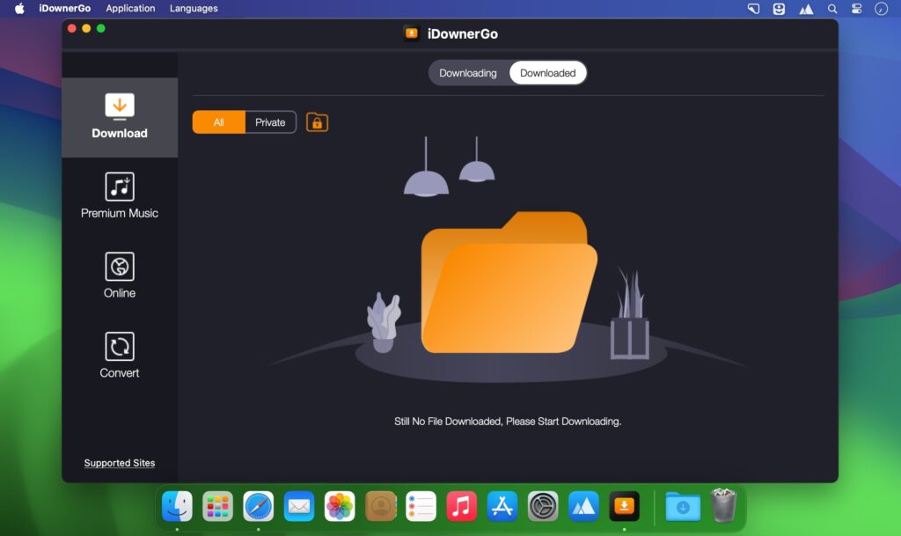901x536 pixels.
Task: Select the Online video section
Action: pyautogui.click(x=119, y=275)
